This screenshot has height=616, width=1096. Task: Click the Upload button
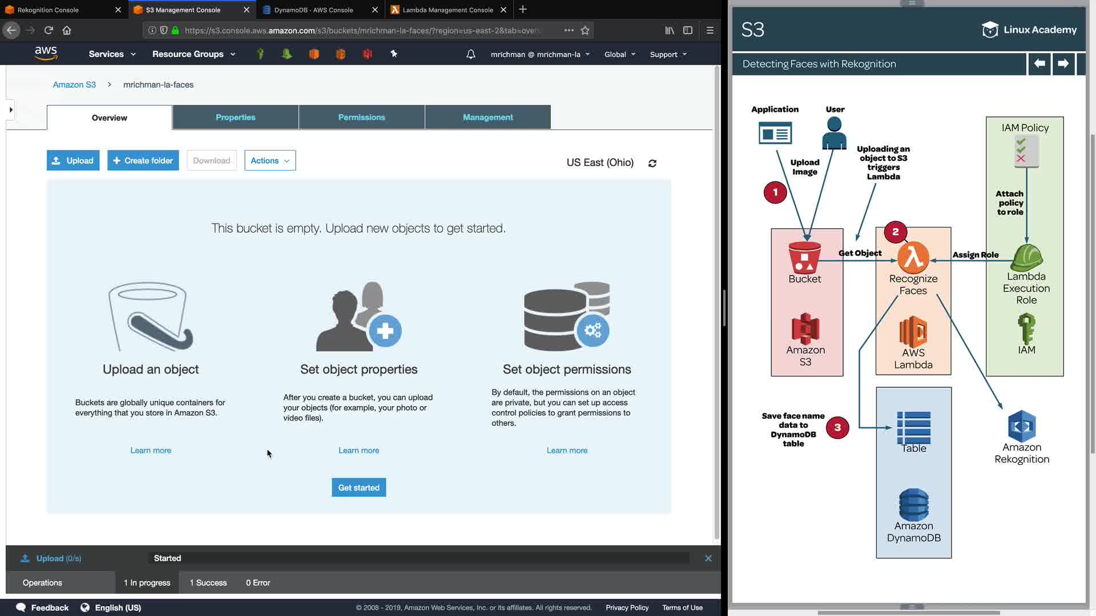coord(73,161)
